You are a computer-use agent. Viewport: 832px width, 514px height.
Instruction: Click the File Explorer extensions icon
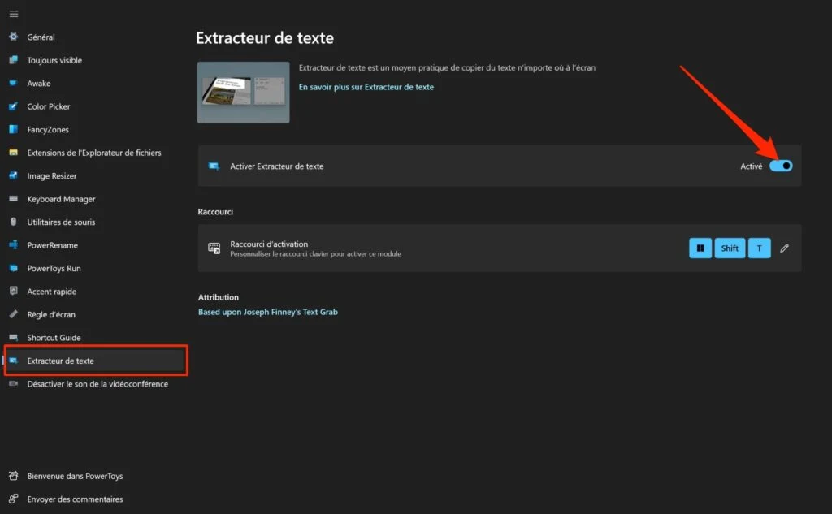tap(14, 152)
